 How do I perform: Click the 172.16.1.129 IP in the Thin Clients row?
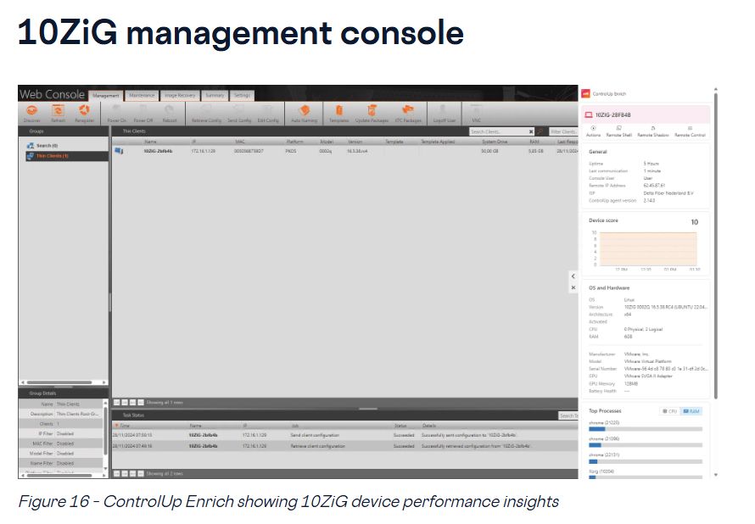204,151
